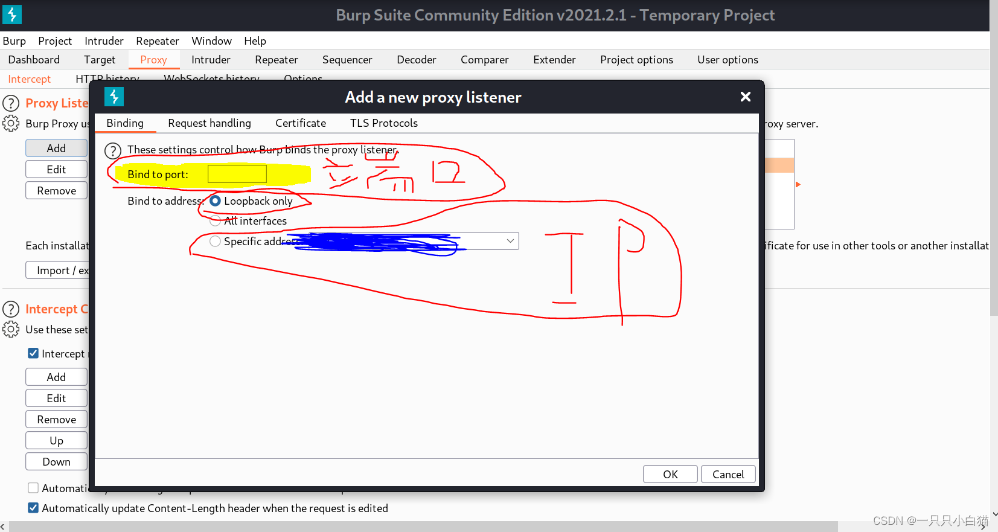Click OK to confirm new listener

tap(670, 474)
